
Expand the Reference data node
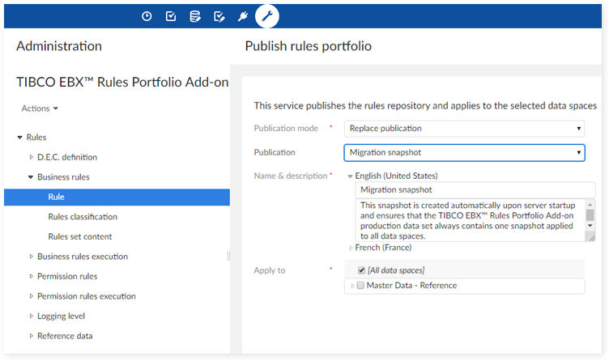pos(32,336)
